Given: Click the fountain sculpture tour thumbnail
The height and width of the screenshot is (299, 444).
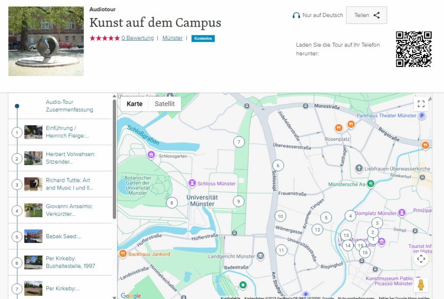Looking at the screenshot, I should tap(46, 41).
